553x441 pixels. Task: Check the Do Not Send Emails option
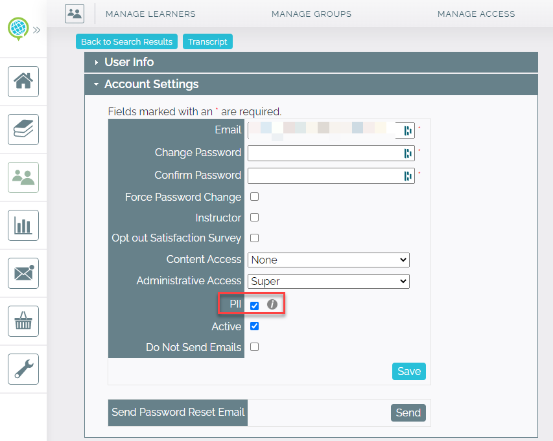pos(254,347)
